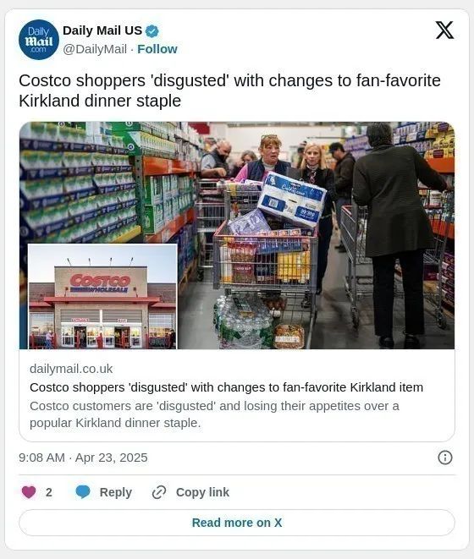This screenshot has height=559, width=474.
Task: Open the article title about Kirkland item
Action: [226, 387]
